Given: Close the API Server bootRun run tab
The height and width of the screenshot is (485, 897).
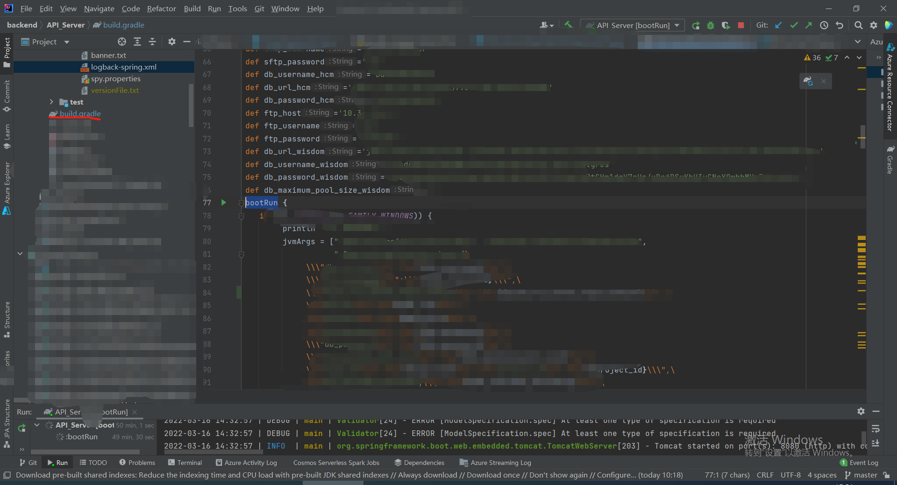Looking at the screenshot, I should tap(135, 412).
